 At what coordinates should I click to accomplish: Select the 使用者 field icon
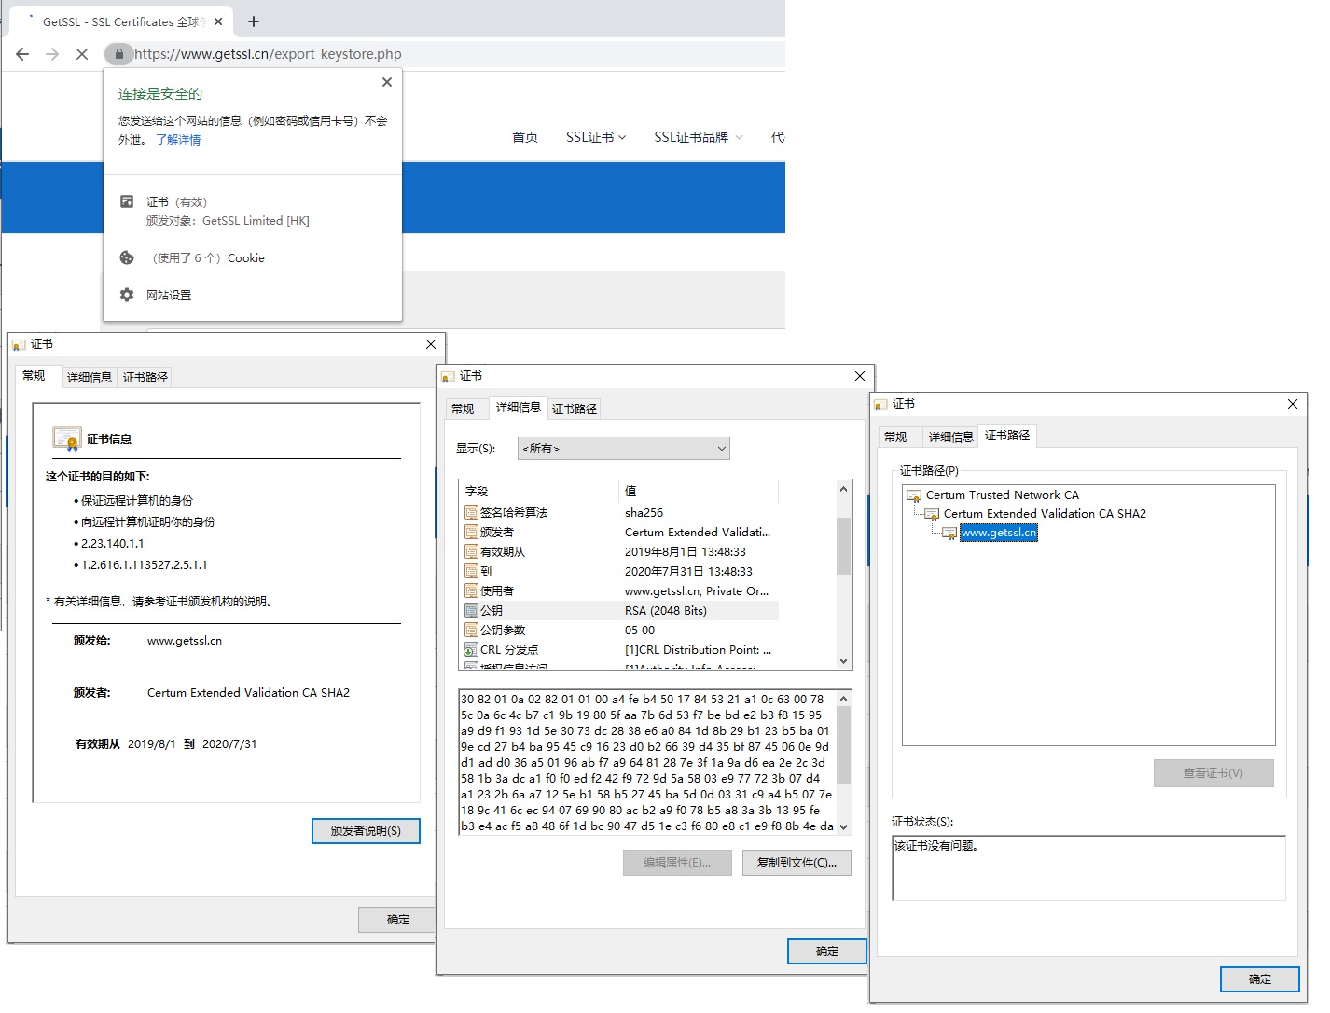click(x=471, y=590)
